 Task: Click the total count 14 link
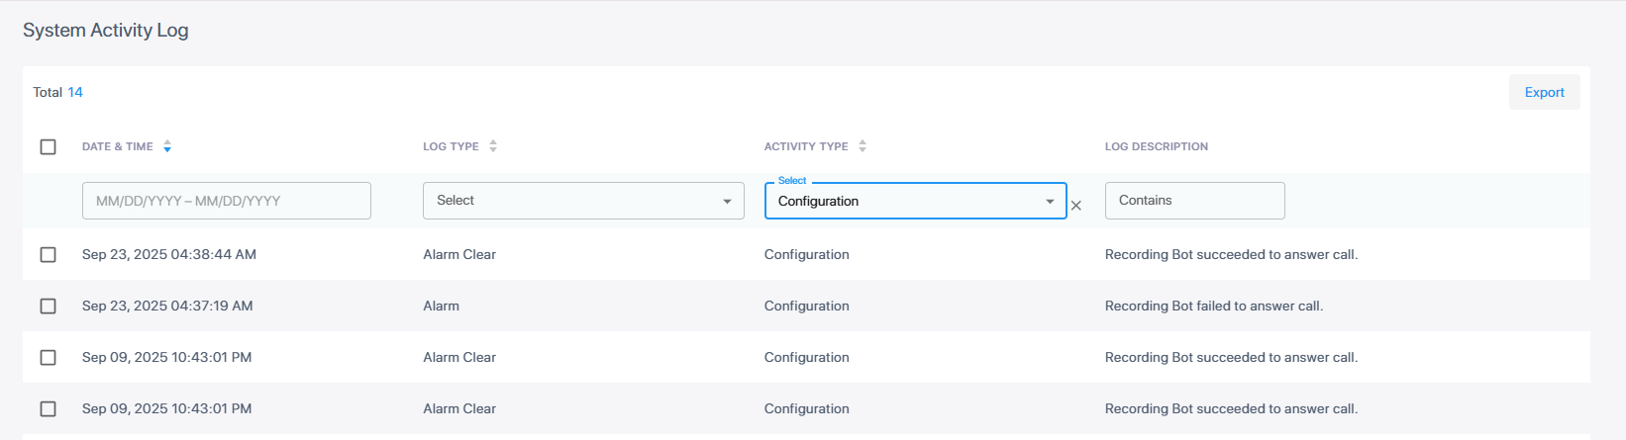(x=75, y=92)
